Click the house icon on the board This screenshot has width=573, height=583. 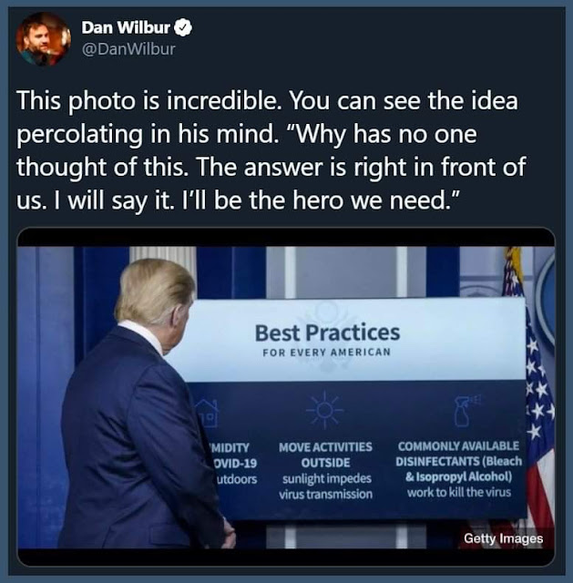tap(207, 413)
